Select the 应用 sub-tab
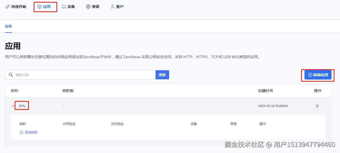Viewport: 340px width, 153px height. pyautogui.click(x=8, y=26)
